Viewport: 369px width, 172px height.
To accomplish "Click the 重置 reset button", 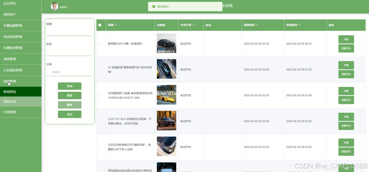I will click(70, 95).
